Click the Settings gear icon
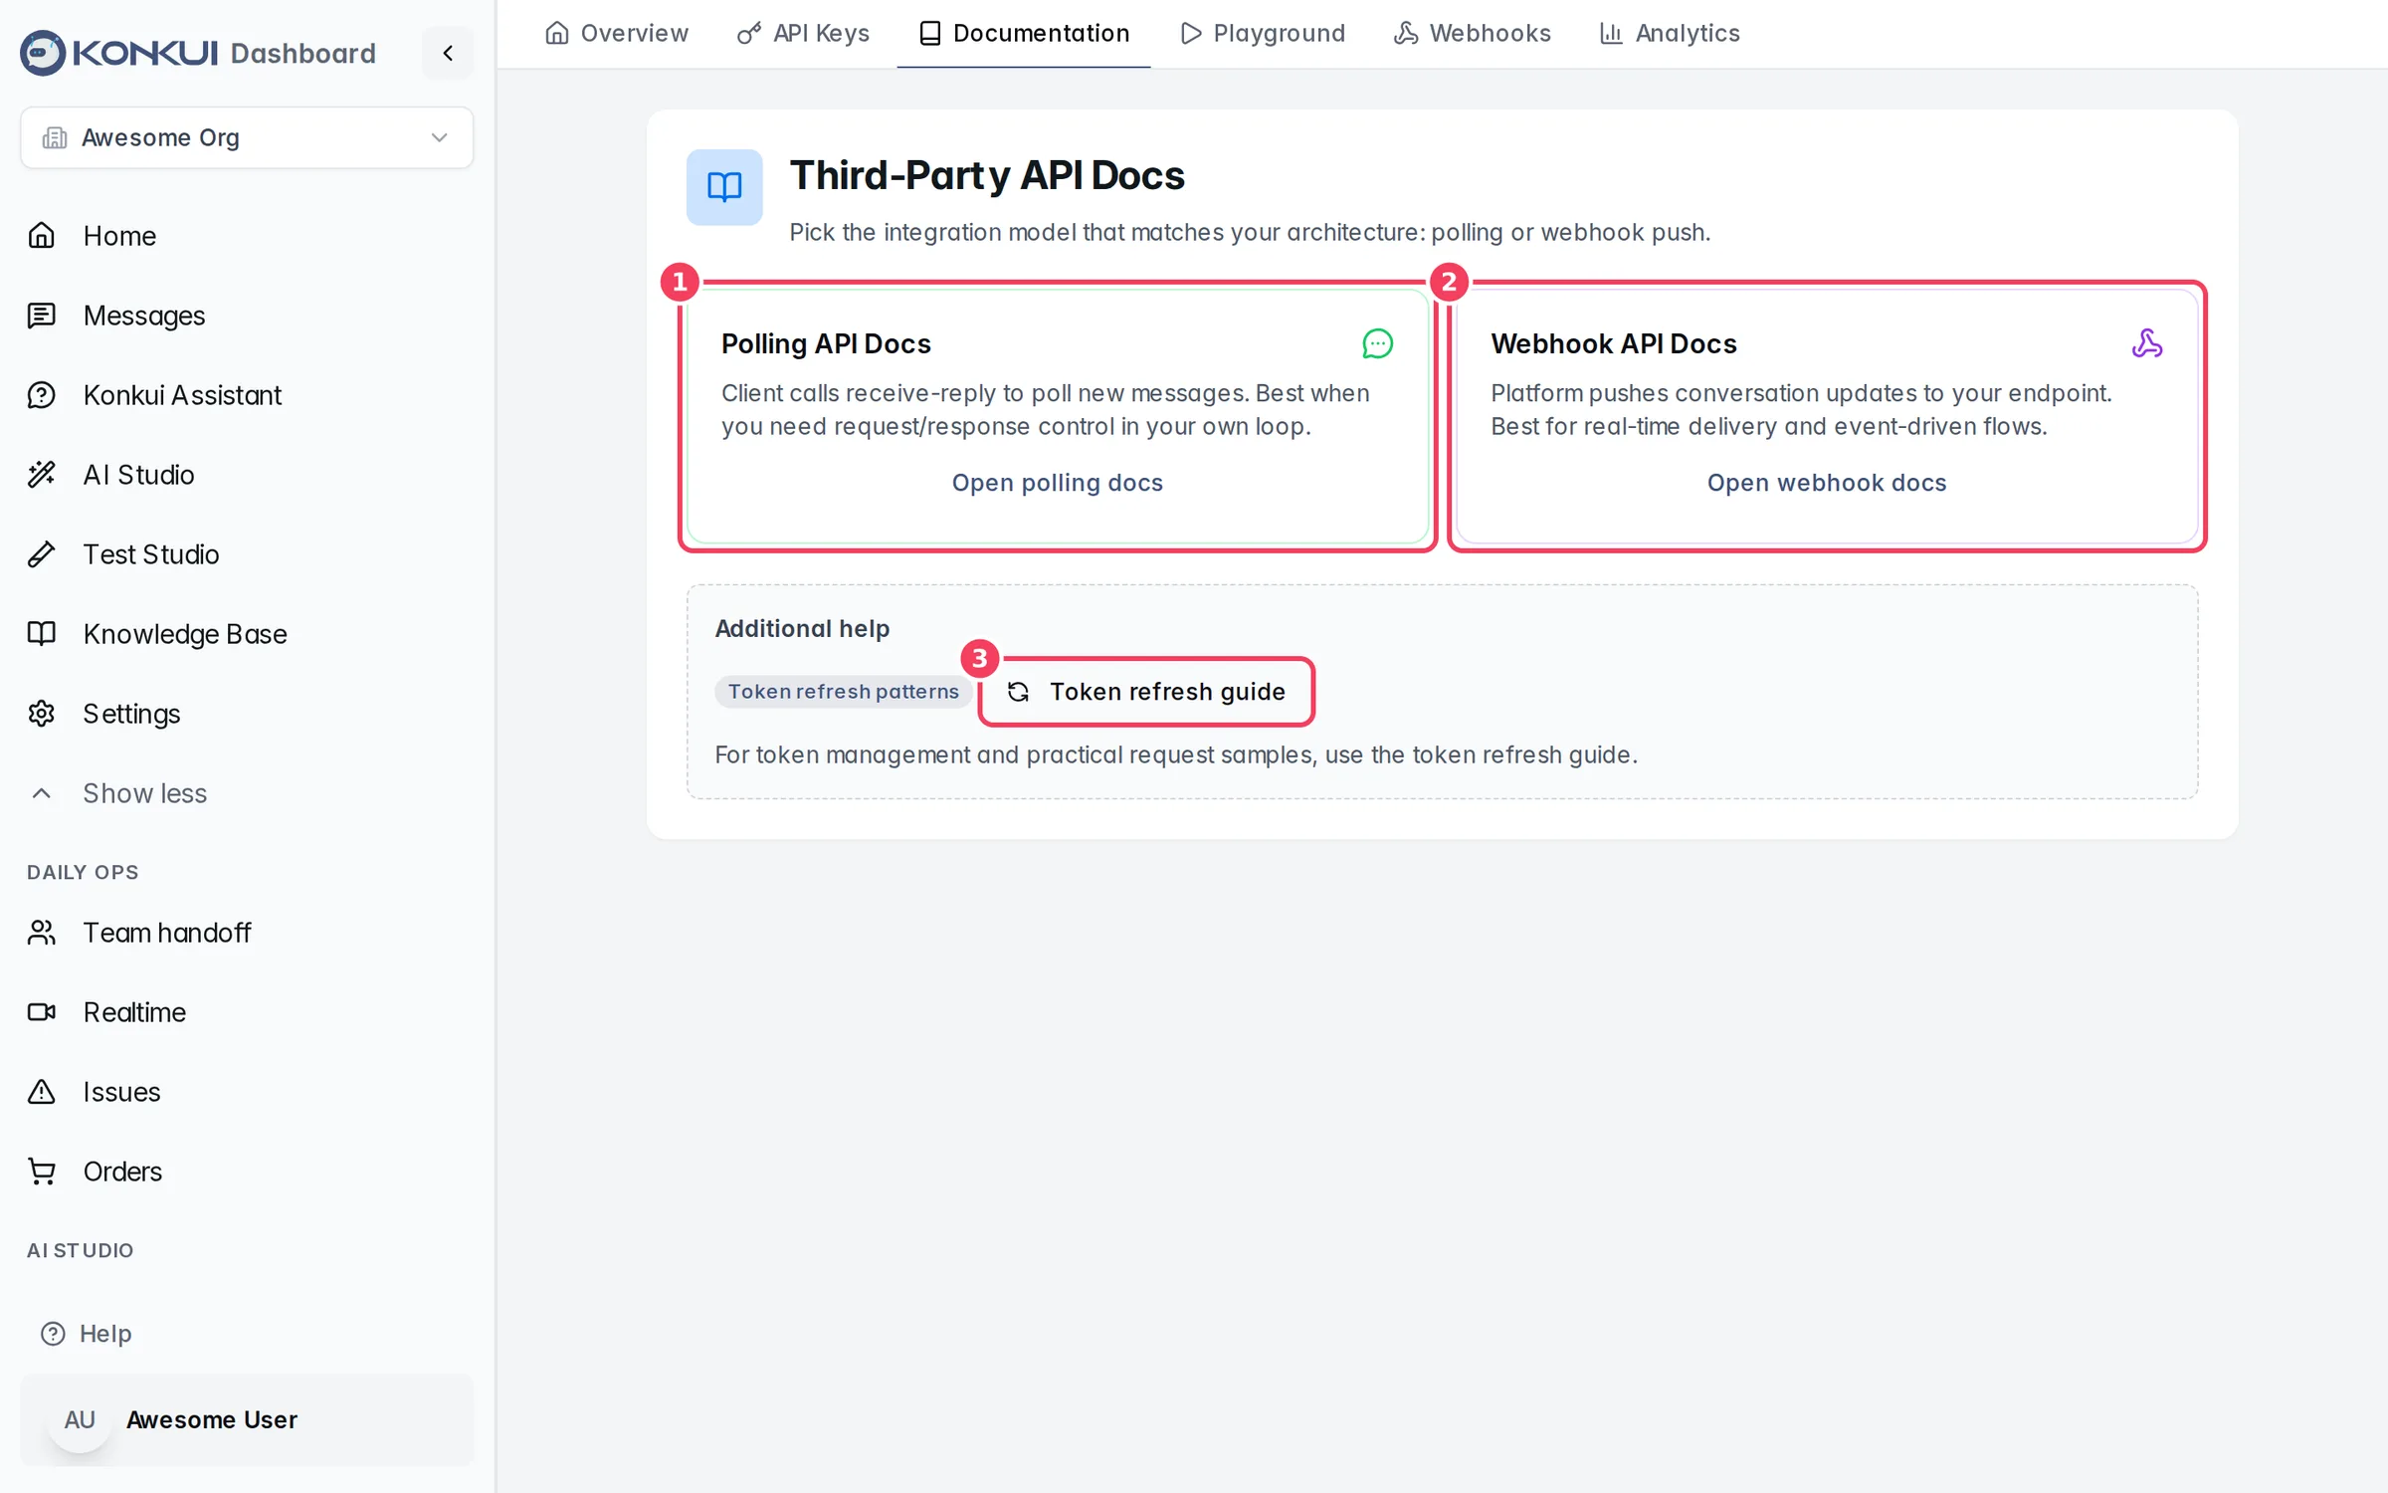 coord(42,714)
